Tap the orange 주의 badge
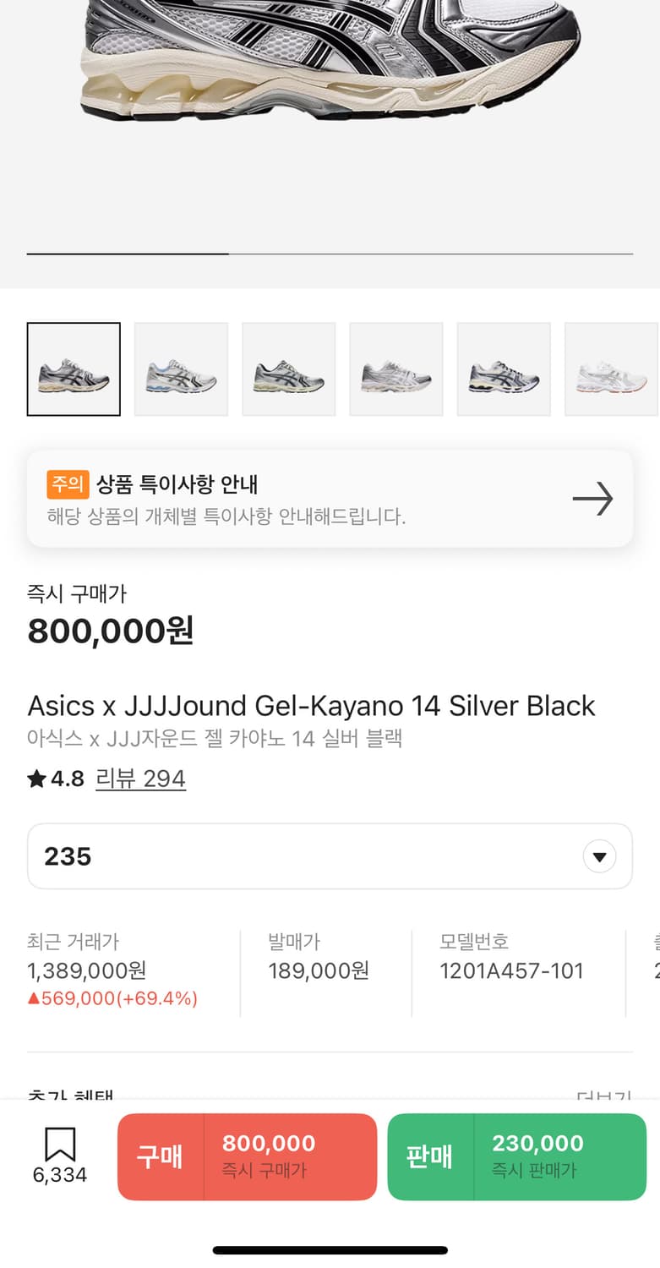The height and width of the screenshot is (1268, 660). pos(68,484)
